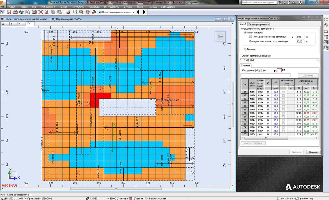Open the Плита - фактическое армиро layout dropdown
The height and width of the screenshot is (200, 329).
click(133, 12)
